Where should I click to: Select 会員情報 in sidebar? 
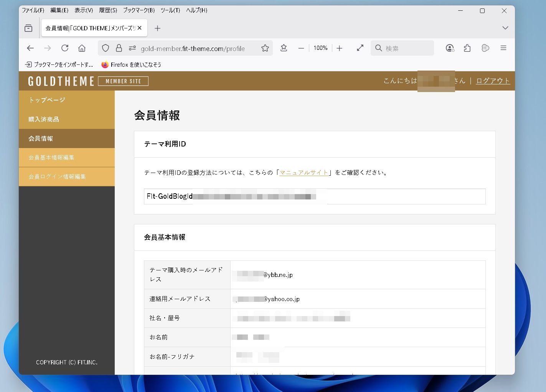(67, 138)
